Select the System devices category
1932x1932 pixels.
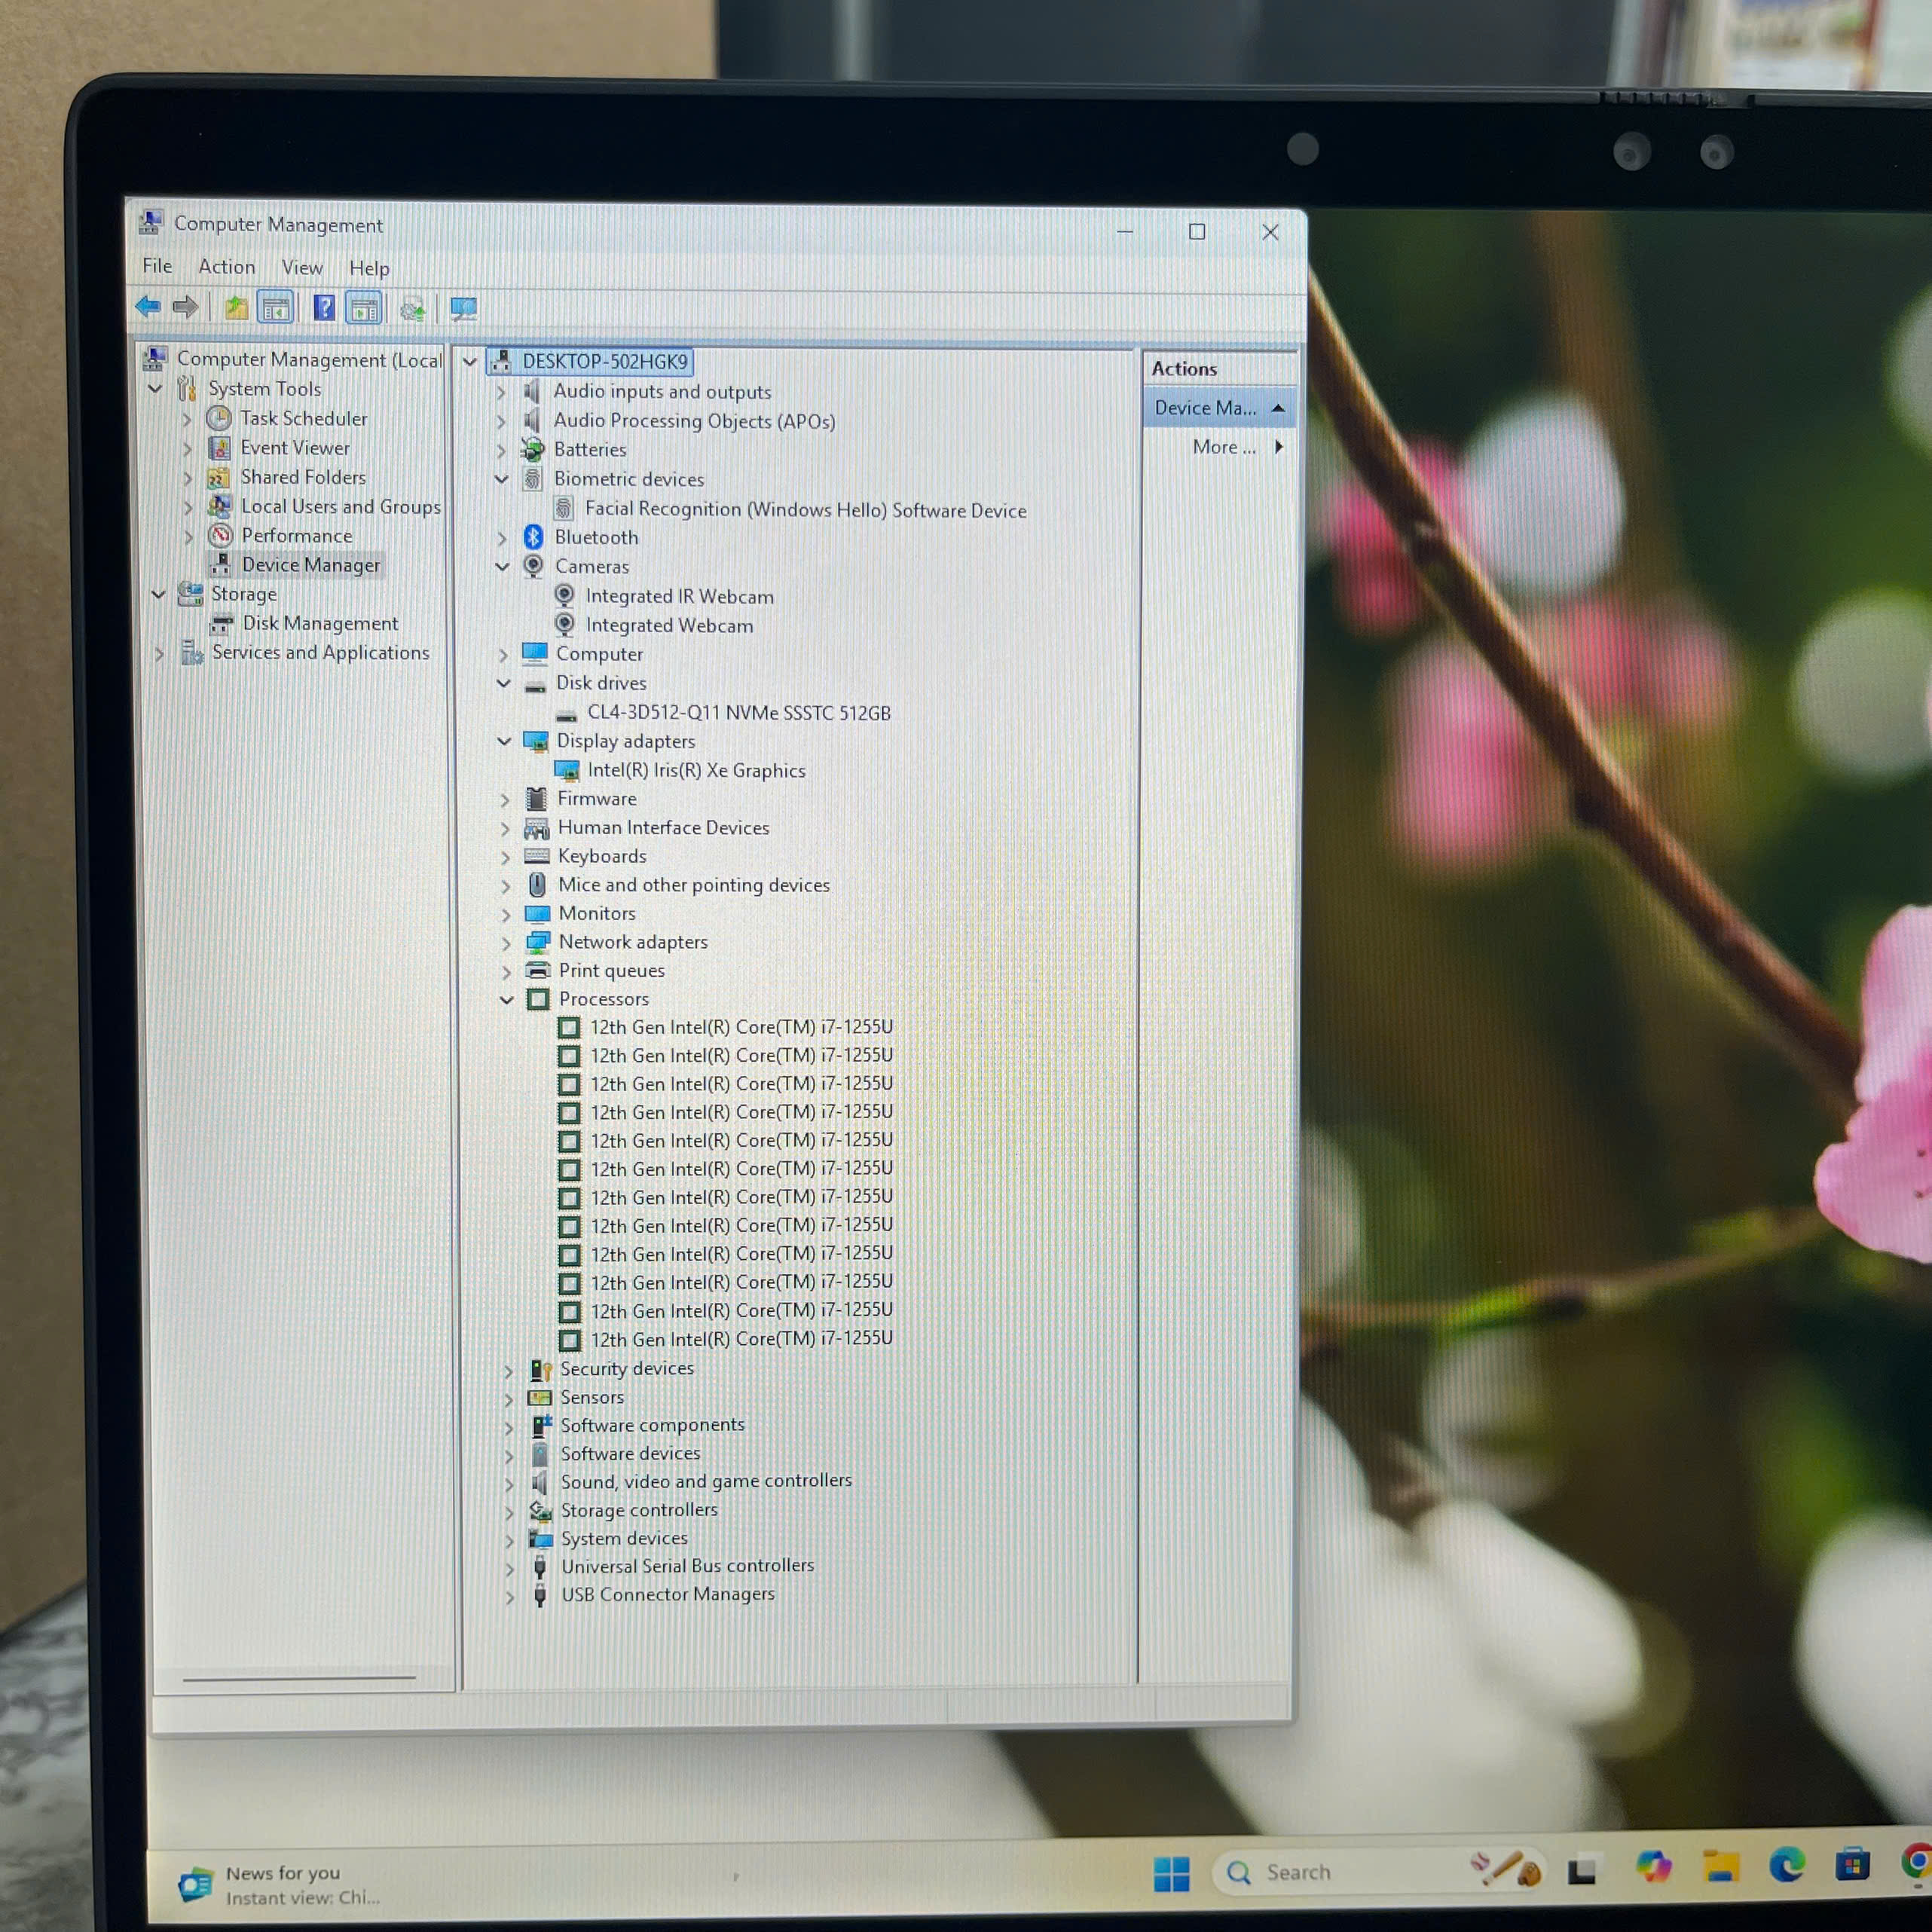coord(623,1538)
